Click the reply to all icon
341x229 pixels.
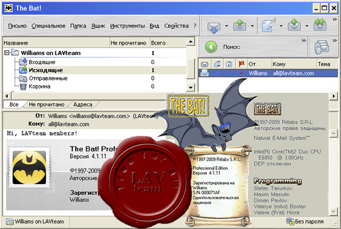click(x=320, y=25)
